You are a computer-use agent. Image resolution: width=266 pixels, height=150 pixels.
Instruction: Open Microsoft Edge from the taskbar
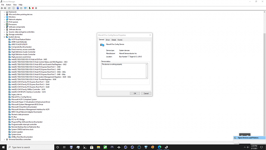coord(160,147)
